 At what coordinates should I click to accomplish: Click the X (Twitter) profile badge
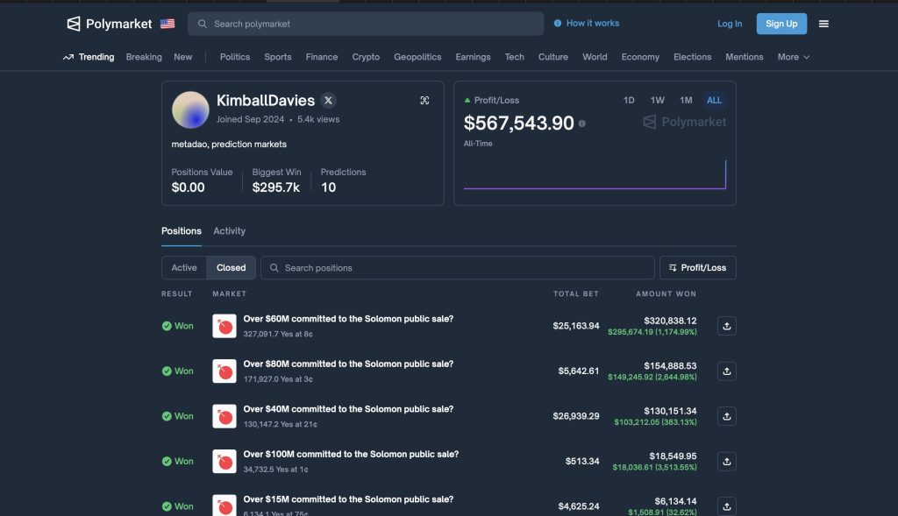click(x=328, y=101)
